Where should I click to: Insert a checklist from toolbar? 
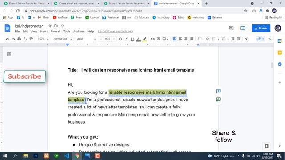click(208, 39)
